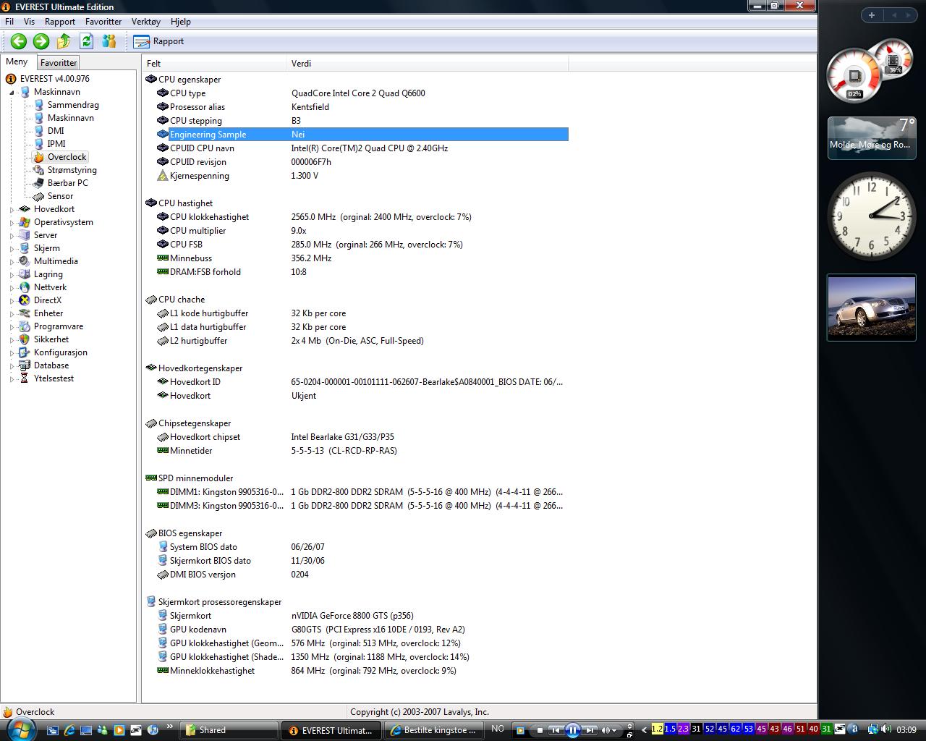Click the Bærbar PC laptop icon
This screenshot has width=926, height=741.
click(38, 183)
